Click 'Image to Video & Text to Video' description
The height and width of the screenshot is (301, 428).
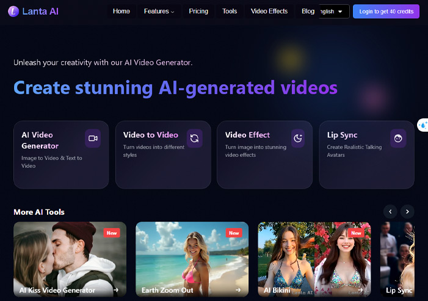click(51, 162)
